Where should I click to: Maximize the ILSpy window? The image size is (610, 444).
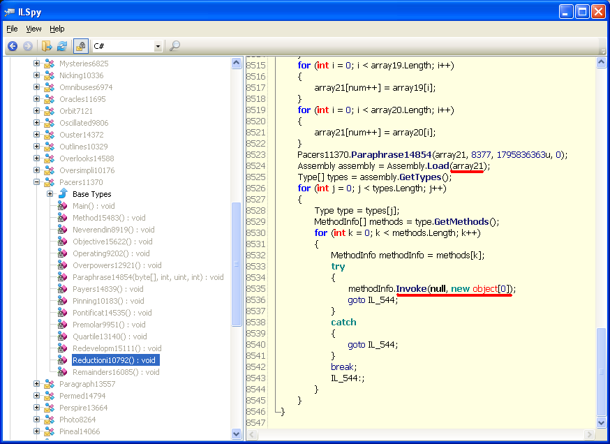coord(582,12)
